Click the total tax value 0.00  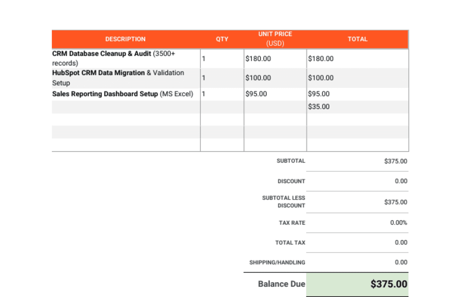tap(401, 242)
